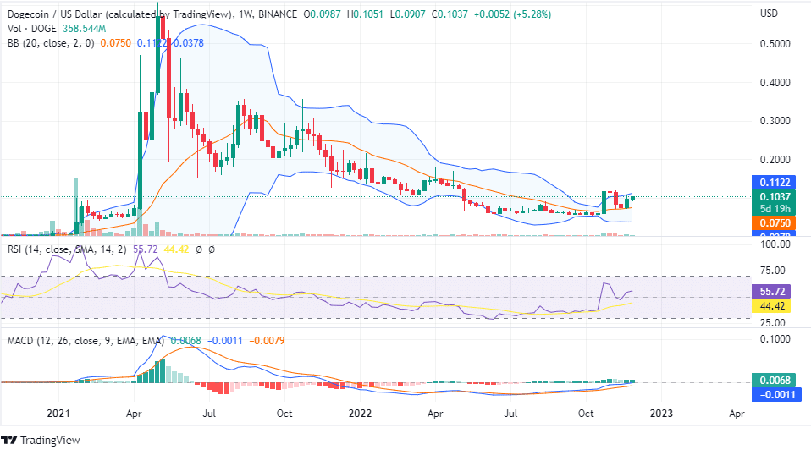Click the USD currency label on price axis

[769, 14]
